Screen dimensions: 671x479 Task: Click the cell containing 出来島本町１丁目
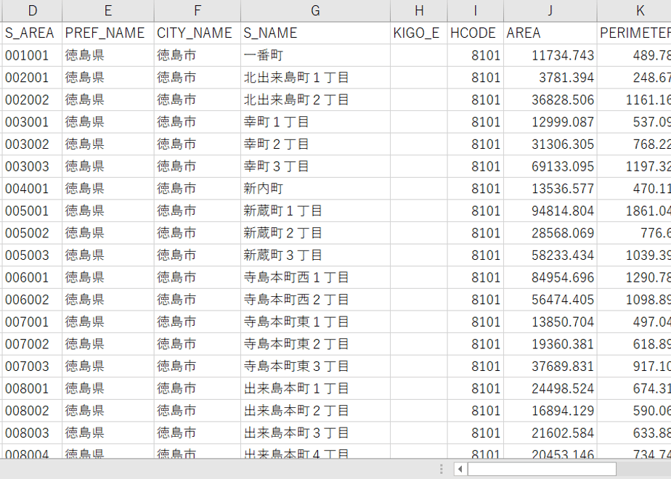click(315, 389)
